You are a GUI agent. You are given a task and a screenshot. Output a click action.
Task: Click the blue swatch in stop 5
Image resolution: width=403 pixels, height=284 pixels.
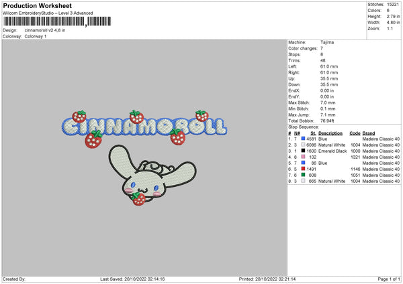coord(303,163)
